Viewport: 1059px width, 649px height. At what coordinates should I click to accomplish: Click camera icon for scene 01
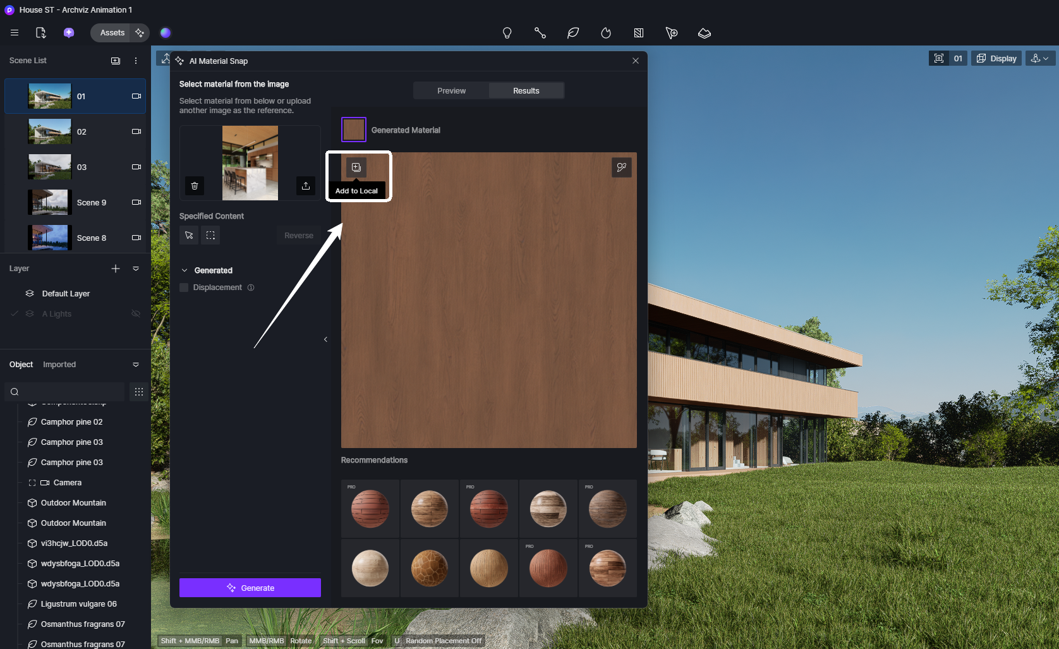tap(136, 96)
